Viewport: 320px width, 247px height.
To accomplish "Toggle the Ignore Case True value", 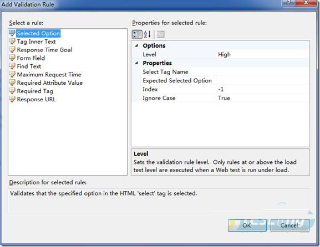I will [x=263, y=98].
